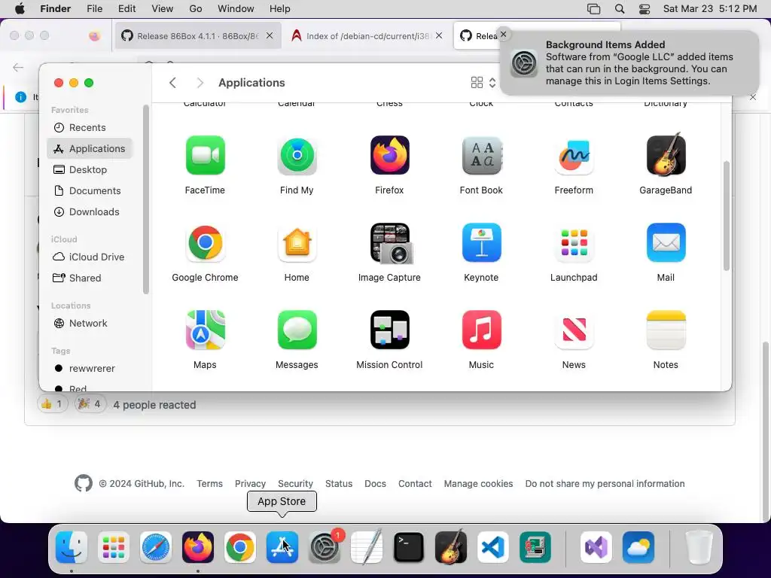Viewport: 771px width, 578px height.
Task: Open System Settings from the Dock
Action: [x=325, y=547]
